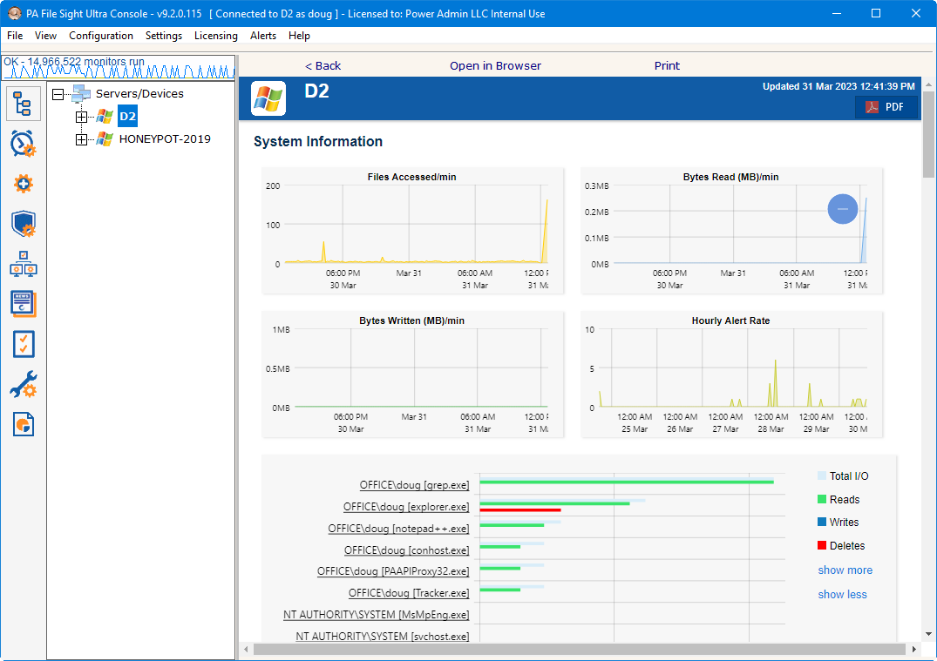Open the pie chart report icon
The height and width of the screenshot is (661, 937).
[x=24, y=424]
